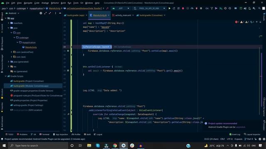
Task: Open the File menu
Action: point(7,3)
